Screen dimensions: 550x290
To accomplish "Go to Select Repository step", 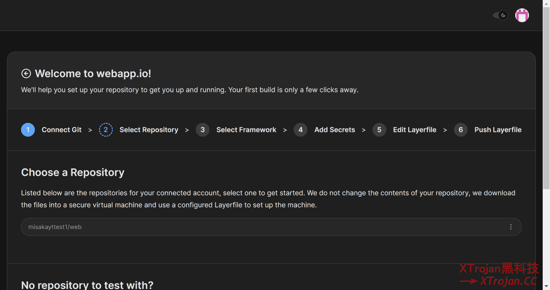I will (x=149, y=130).
